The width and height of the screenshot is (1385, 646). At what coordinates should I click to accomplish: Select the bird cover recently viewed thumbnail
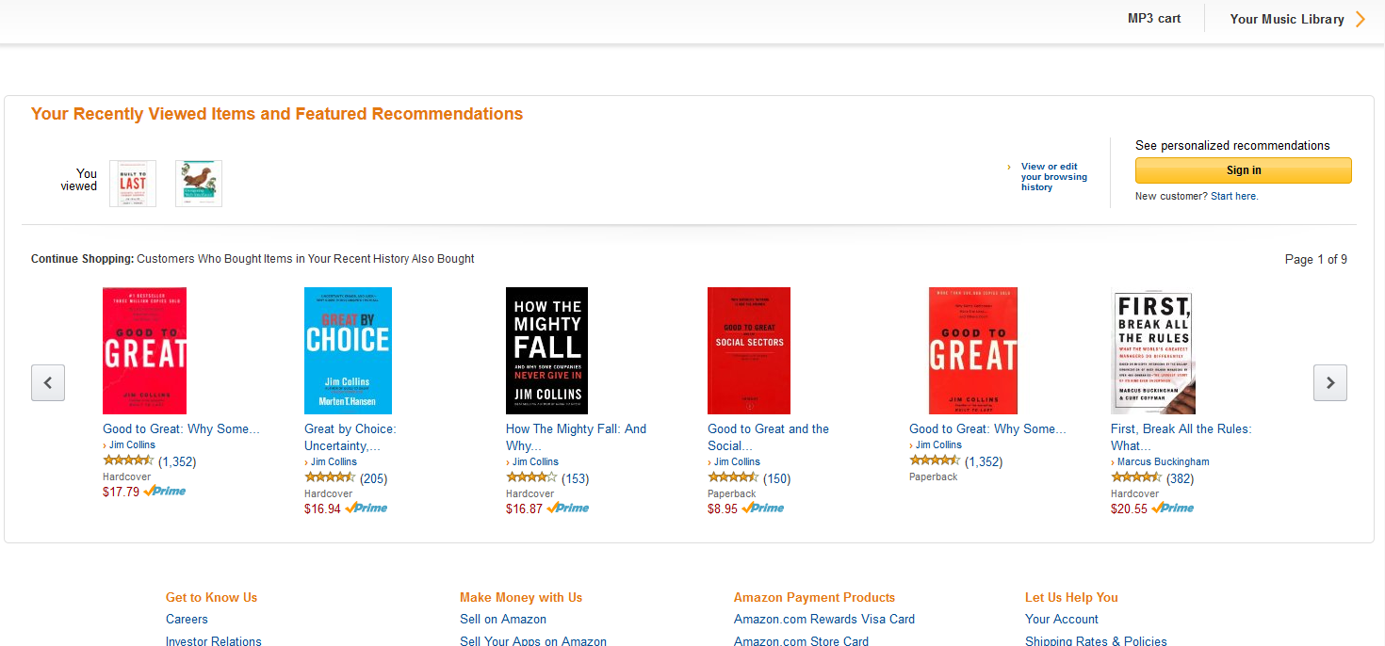[x=199, y=184]
